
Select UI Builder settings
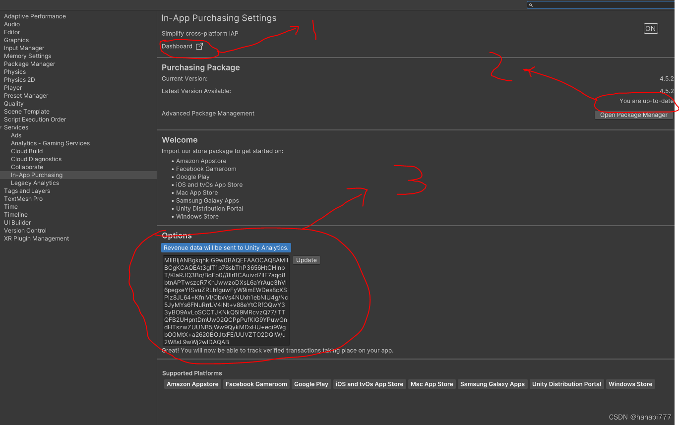17,223
